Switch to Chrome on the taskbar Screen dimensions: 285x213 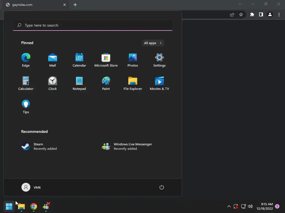coord(34,206)
